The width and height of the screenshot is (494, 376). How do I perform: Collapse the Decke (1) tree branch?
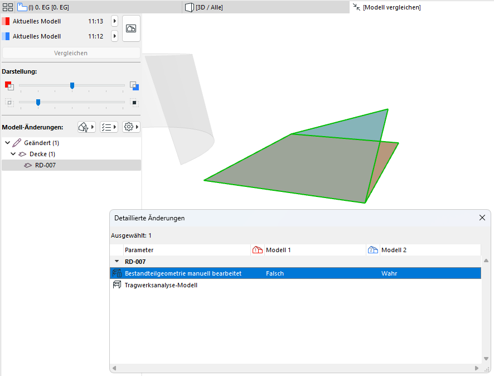[x=13, y=154]
